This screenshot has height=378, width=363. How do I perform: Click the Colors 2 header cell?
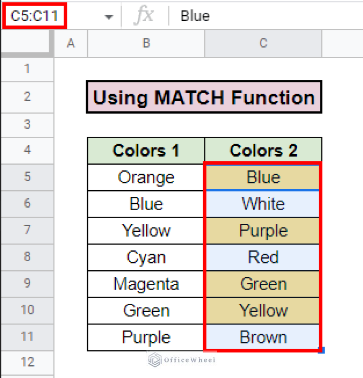[x=263, y=150]
